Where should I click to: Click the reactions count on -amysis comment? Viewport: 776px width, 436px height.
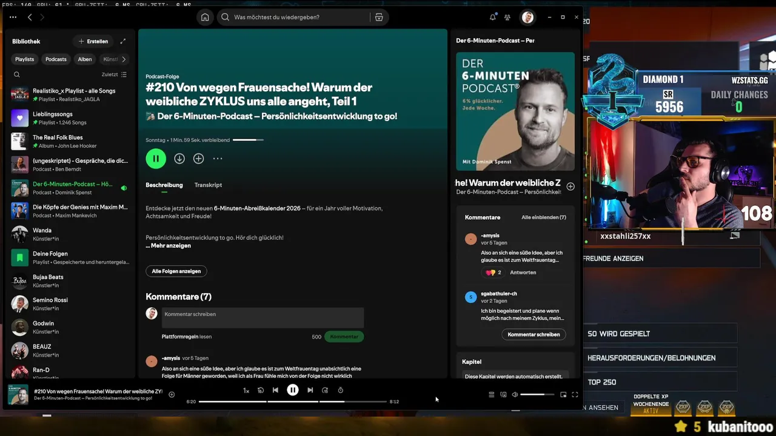[x=493, y=272]
